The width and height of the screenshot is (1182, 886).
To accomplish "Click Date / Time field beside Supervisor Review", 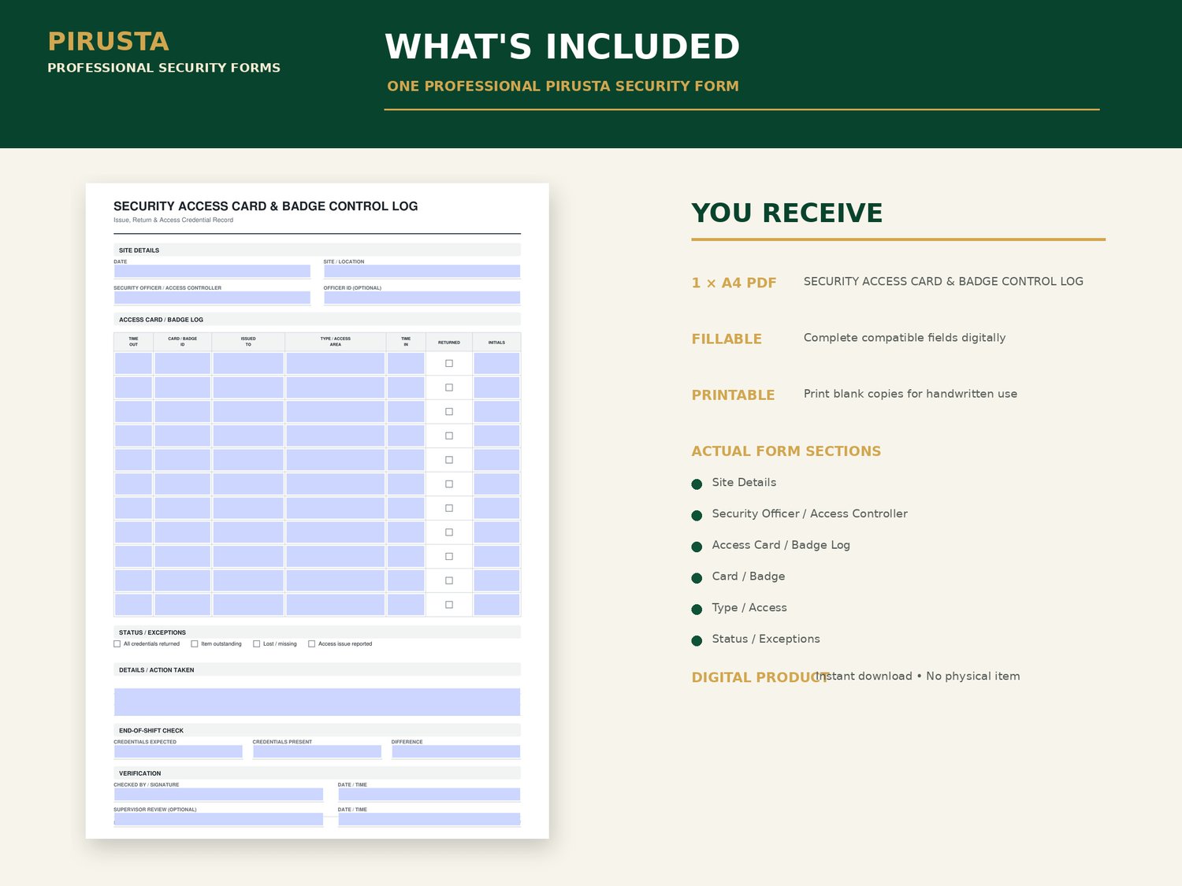I will [x=429, y=819].
